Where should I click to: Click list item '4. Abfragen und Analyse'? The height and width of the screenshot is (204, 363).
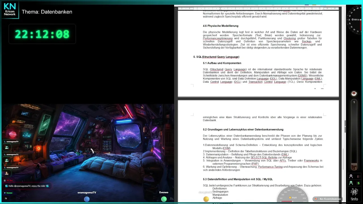pos(247,158)
